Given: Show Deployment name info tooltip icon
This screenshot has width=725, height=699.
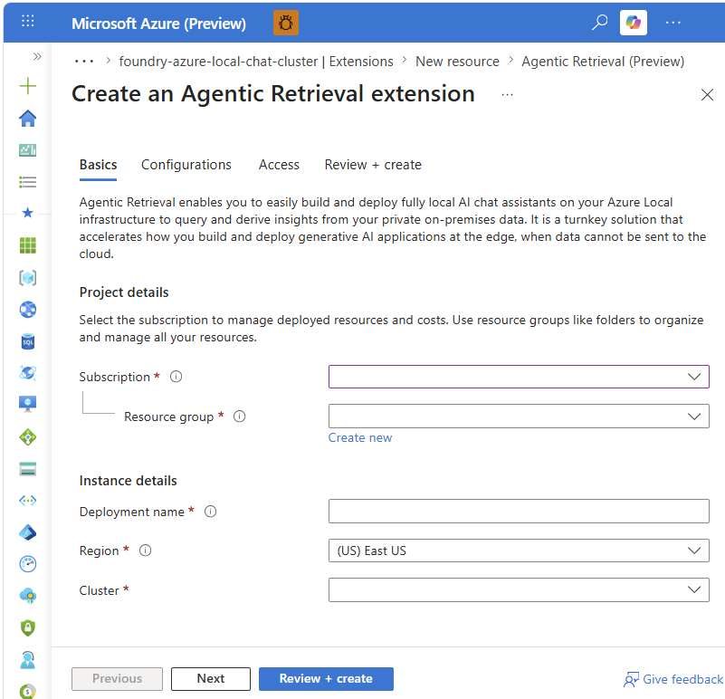Looking at the screenshot, I should (210, 512).
